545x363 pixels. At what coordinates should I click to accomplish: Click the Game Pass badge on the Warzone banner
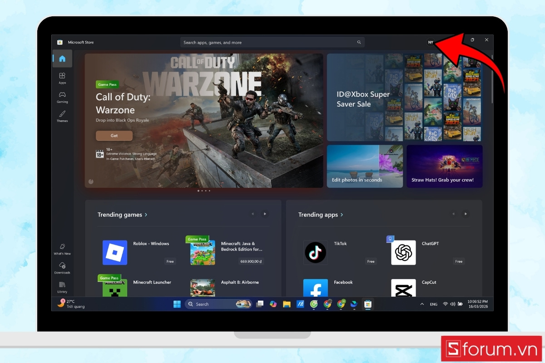pos(108,84)
